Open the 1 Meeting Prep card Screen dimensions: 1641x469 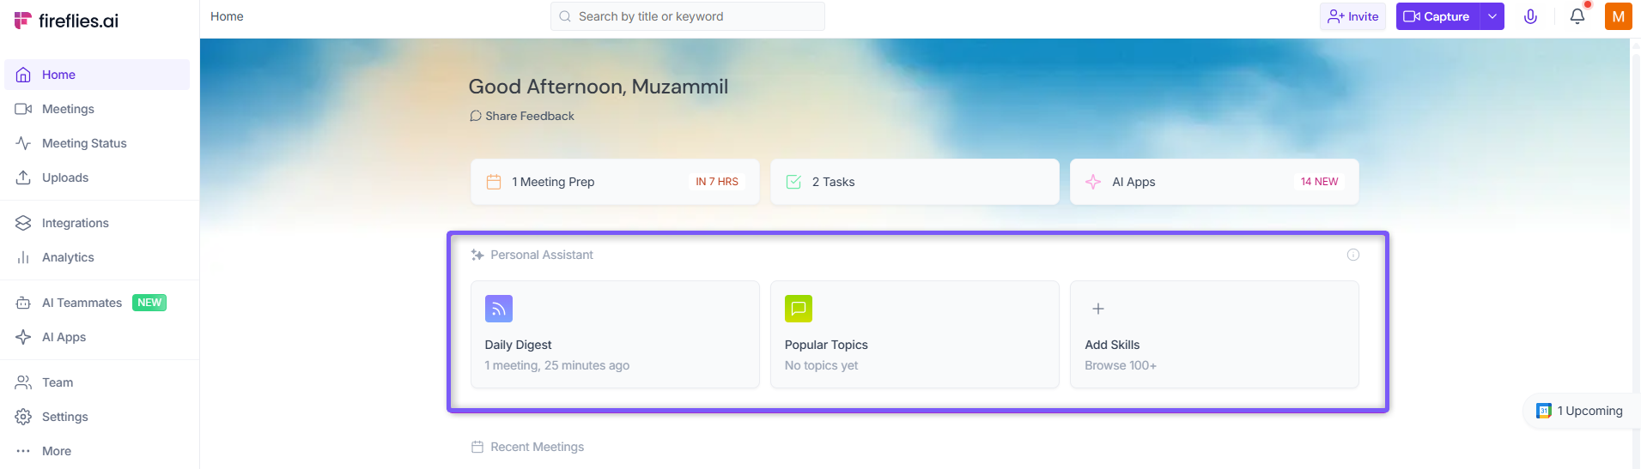coord(615,182)
